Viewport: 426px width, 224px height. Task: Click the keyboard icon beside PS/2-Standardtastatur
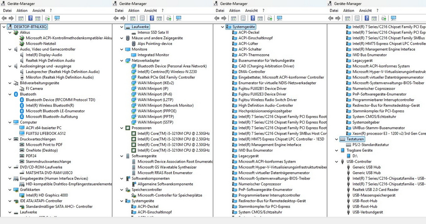click(349, 145)
